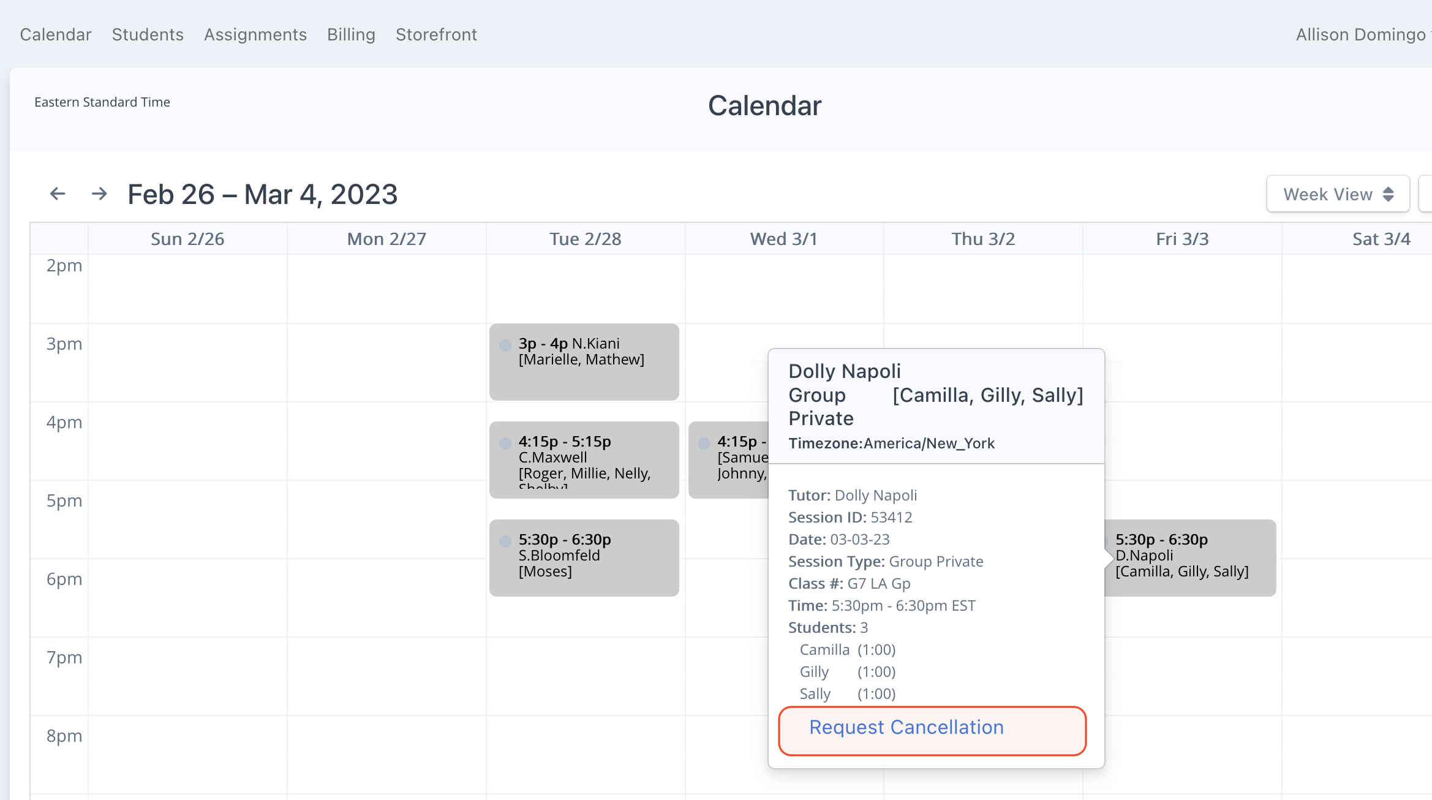Click the Wed 3/1 column header
This screenshot has height=800, width=1432.
pos(783,239)
